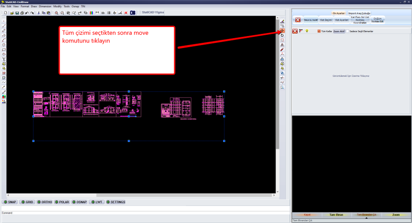Click the Zoom Aktif button

(339, 31)
